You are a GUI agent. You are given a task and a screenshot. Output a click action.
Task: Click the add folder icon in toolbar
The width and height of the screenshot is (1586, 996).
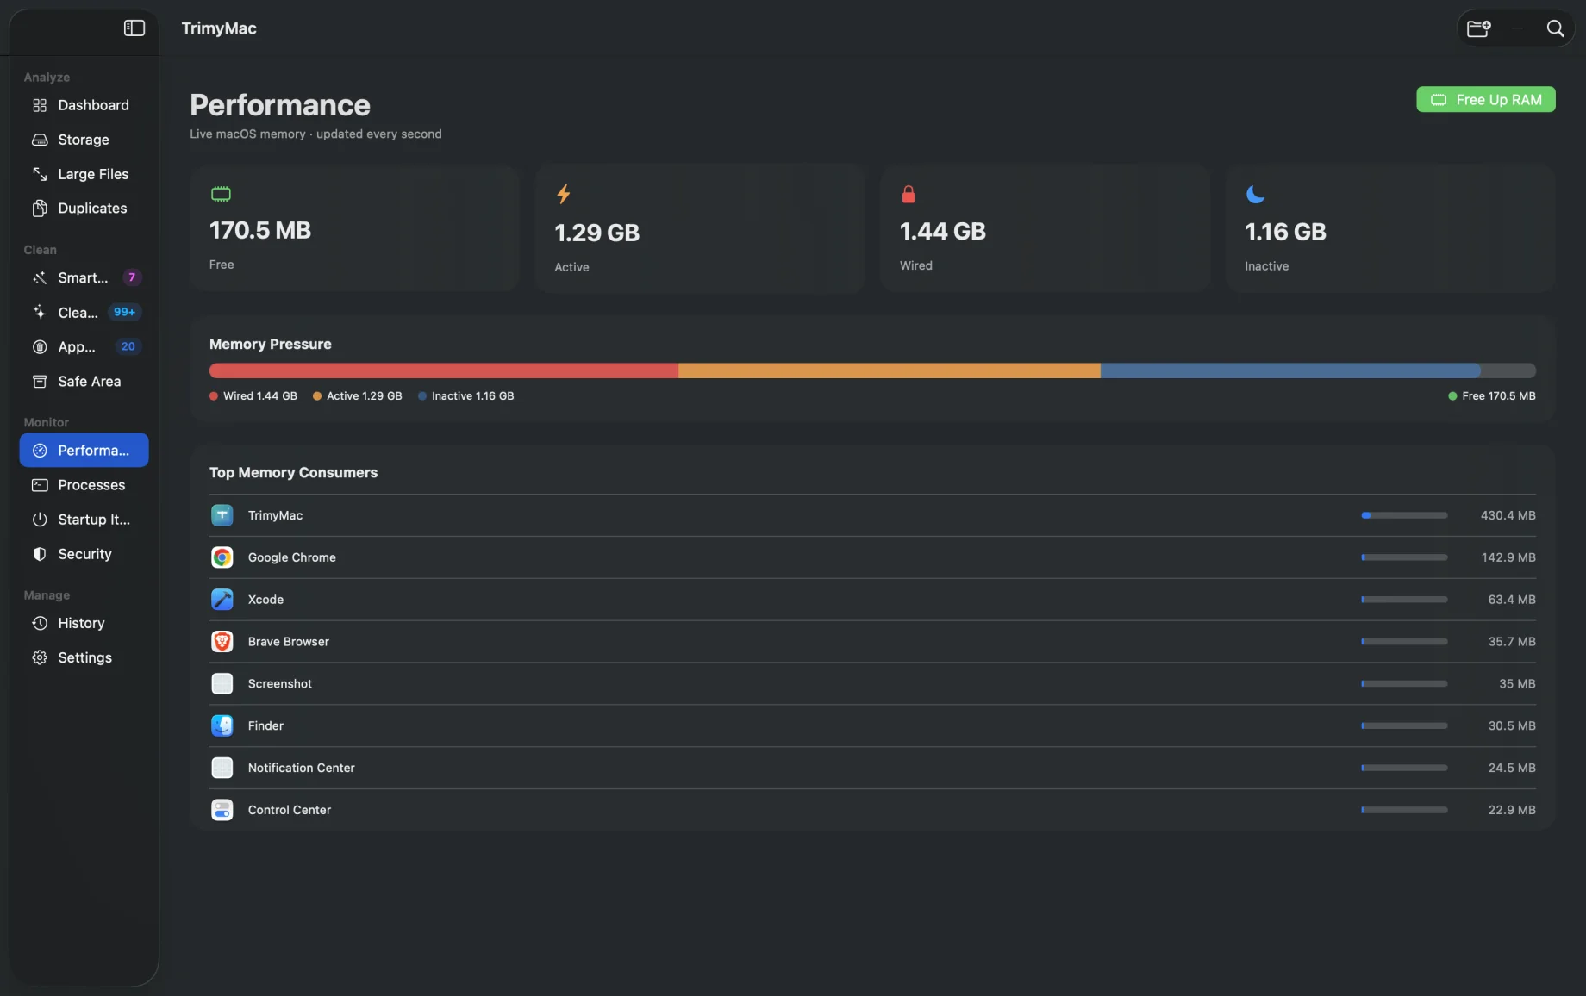(1479, 28)
